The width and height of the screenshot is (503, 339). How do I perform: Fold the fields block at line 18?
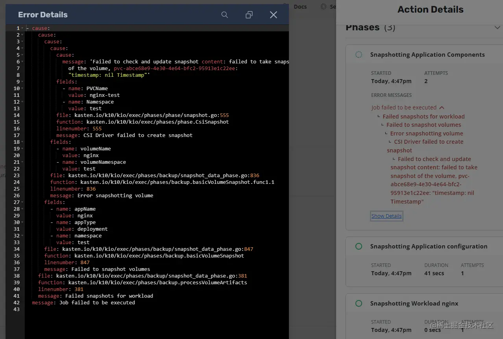[x=22, y=142]
